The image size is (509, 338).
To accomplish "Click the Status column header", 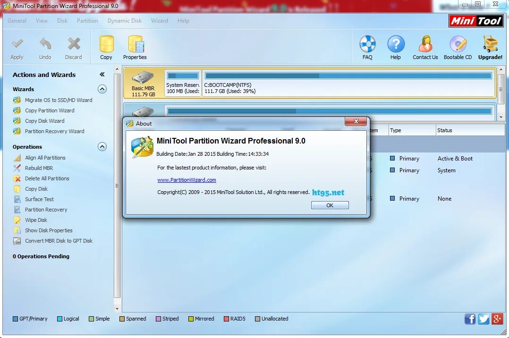I will [470, 130].
